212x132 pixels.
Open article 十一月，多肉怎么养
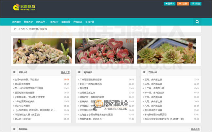coord(154,93)
